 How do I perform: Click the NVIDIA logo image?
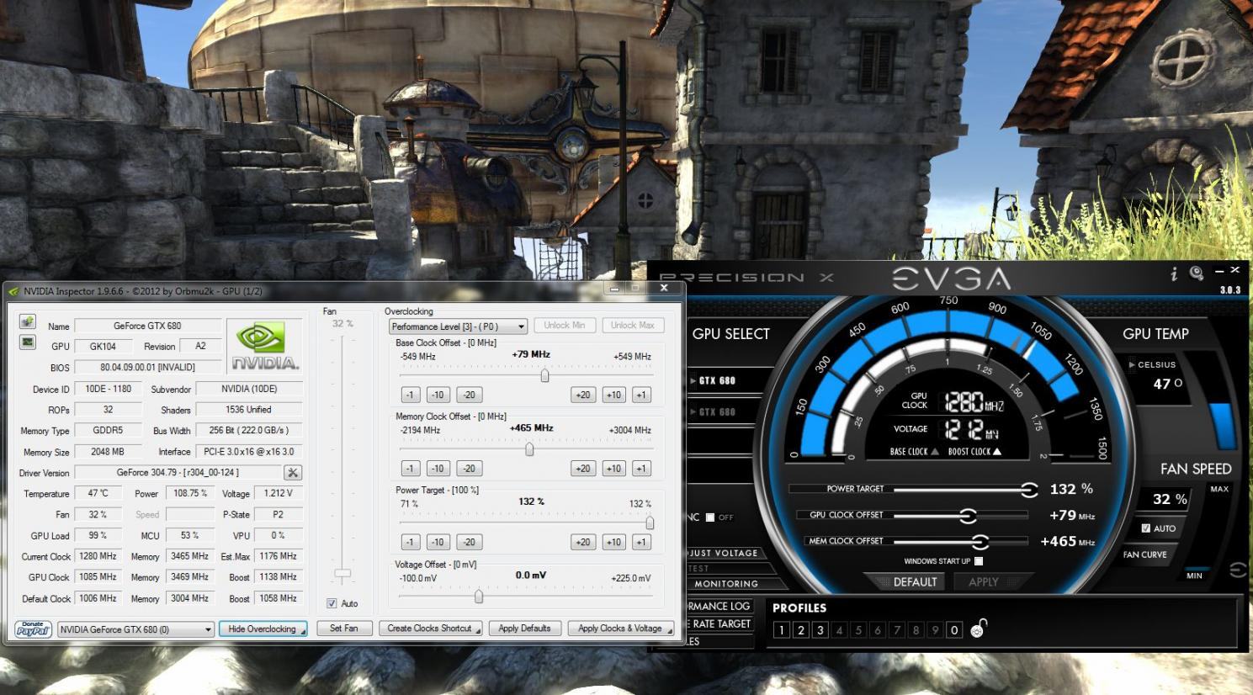pos(264,347)
